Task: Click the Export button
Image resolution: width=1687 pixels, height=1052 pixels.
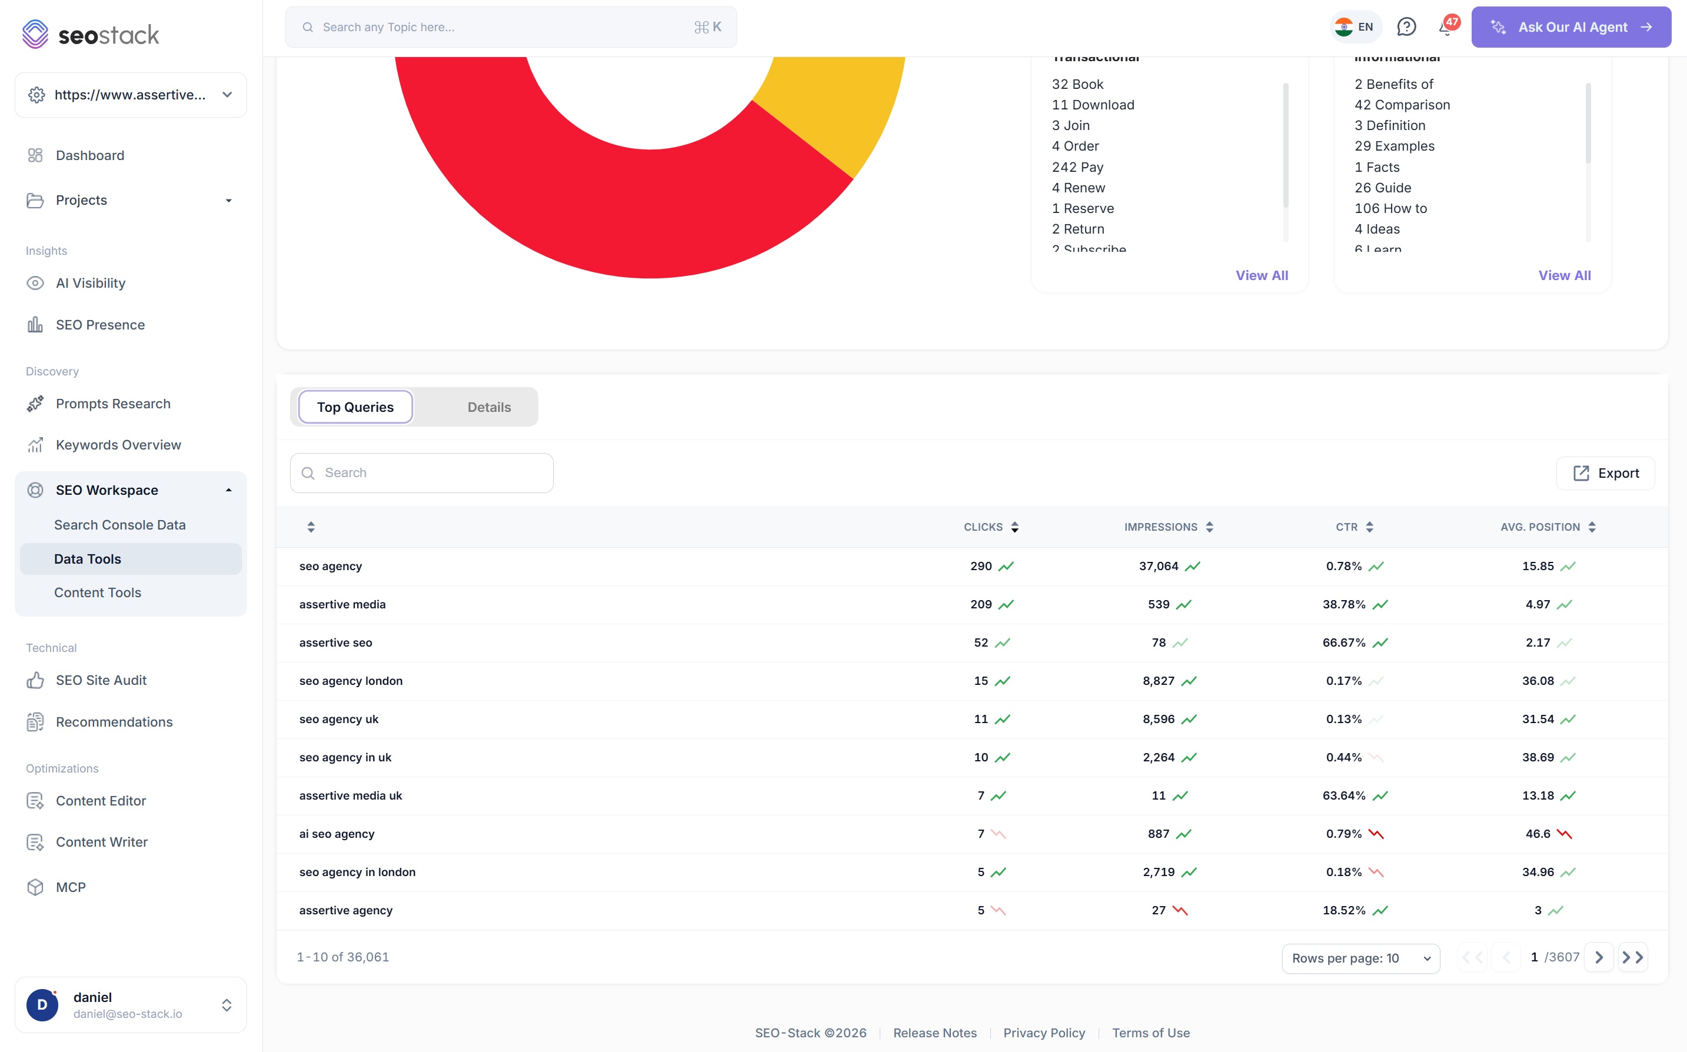Action: (x=1606, y=473)
